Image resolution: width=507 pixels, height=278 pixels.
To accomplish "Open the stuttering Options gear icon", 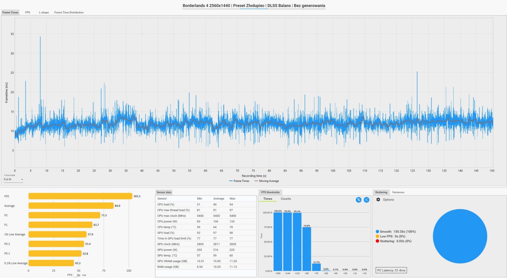I will pyautogui.click(x=378, y=200).
